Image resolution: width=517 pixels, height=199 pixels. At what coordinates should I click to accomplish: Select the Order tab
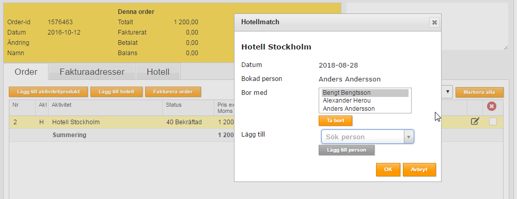coord(26,72)
